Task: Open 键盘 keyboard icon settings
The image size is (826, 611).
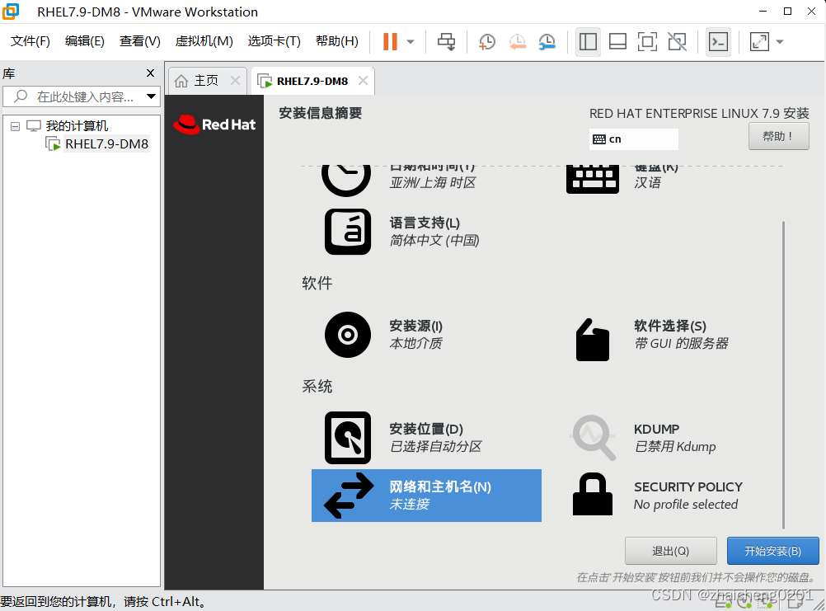Action: [593, 179]
